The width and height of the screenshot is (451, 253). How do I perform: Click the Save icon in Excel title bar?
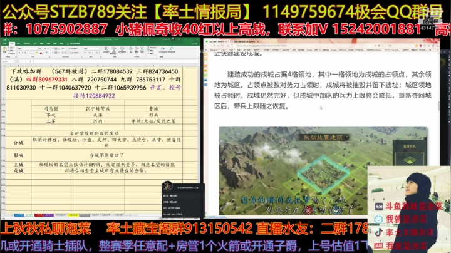[4, 39]
